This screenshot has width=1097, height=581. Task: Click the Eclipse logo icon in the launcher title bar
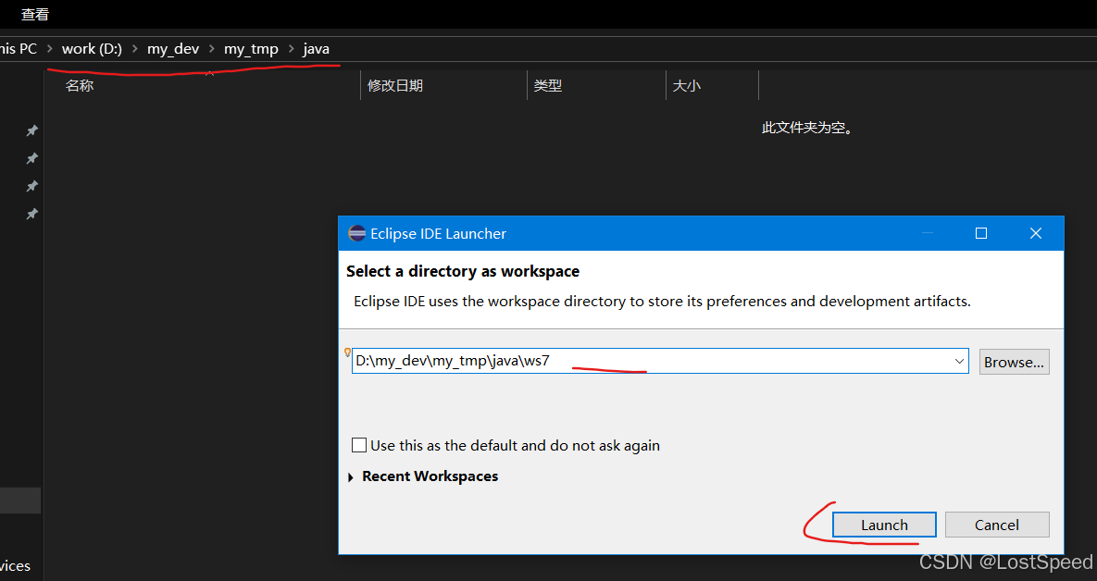356,233
